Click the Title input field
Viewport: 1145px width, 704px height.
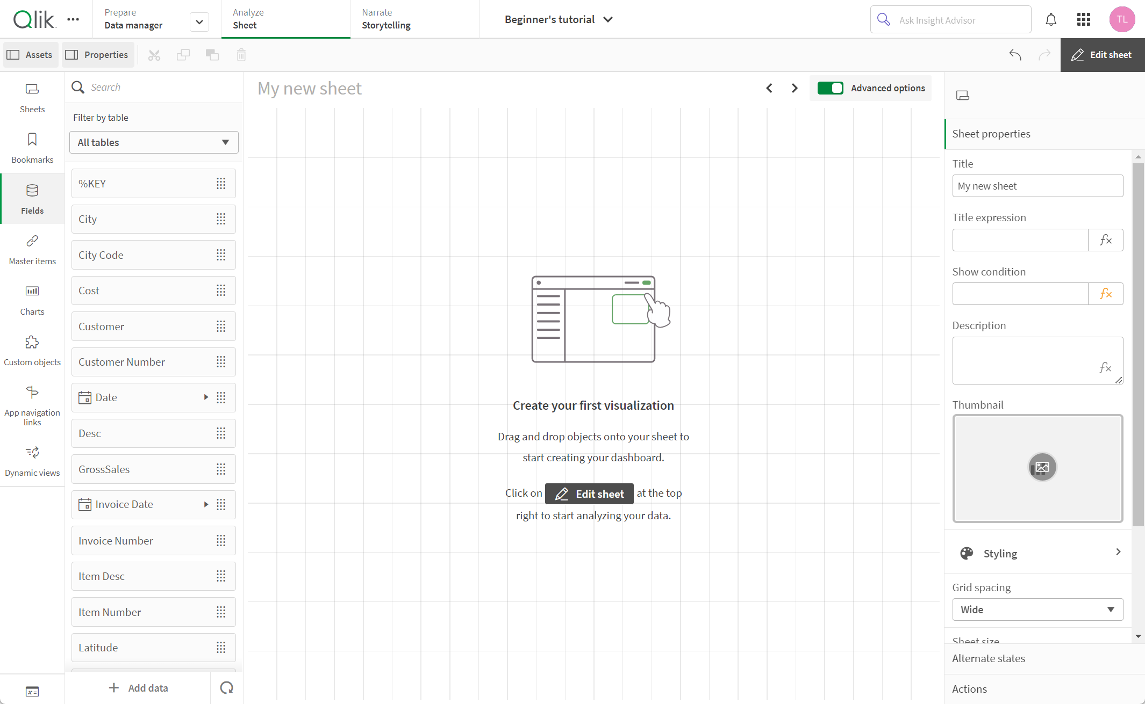[1037, 185]
